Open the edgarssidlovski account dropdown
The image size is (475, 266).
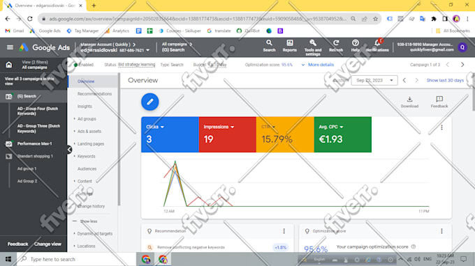tap(115, 50)
